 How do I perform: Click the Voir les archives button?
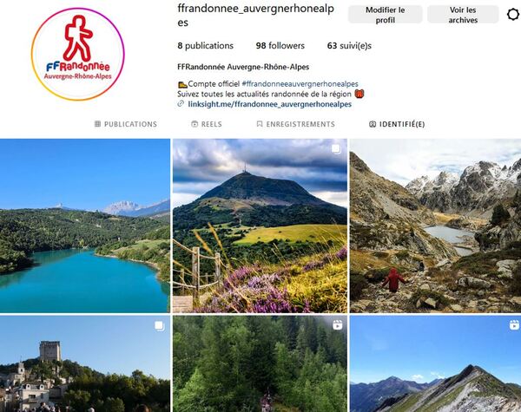pos(463,15)
